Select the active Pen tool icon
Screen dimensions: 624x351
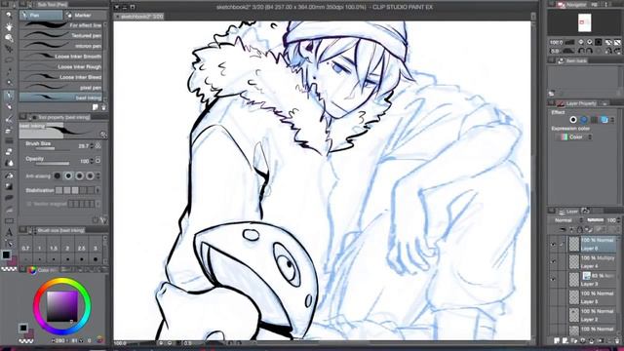[x=9, y=96]
